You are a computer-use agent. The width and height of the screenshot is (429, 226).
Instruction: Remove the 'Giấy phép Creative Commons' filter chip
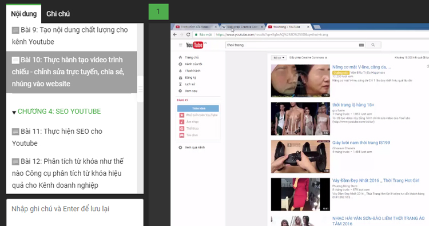(326, 58)
